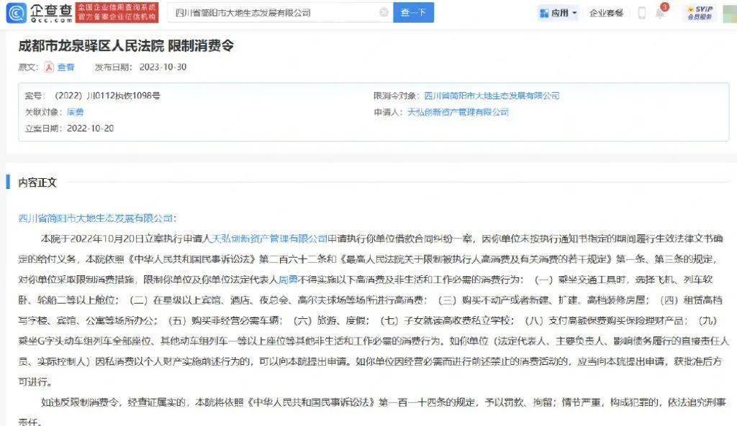
Task: Expand the 应用 dropdown menu
Action: click(559, 13)
